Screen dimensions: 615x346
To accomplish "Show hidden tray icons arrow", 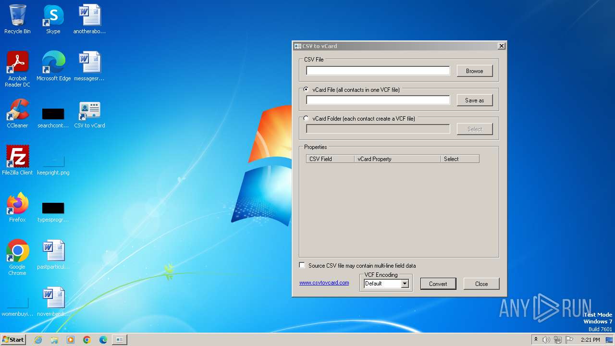I will pos(536,340).
